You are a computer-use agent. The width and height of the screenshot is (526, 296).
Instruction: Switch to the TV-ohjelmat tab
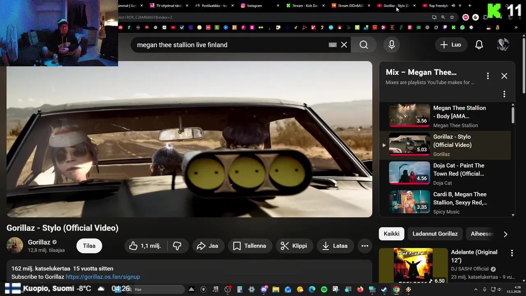(x=168, y=6)
